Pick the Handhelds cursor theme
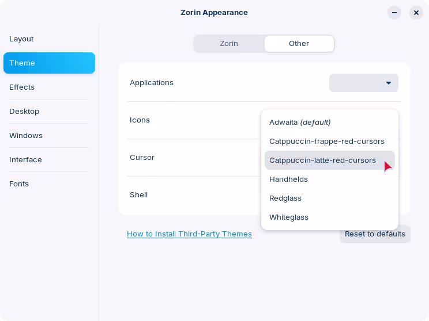Image resolution: width=429 pixels, height=321 pixels. click(288, 179)
